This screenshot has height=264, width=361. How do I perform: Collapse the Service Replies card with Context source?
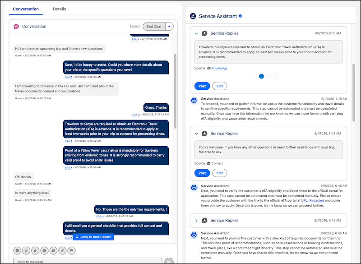196,134
